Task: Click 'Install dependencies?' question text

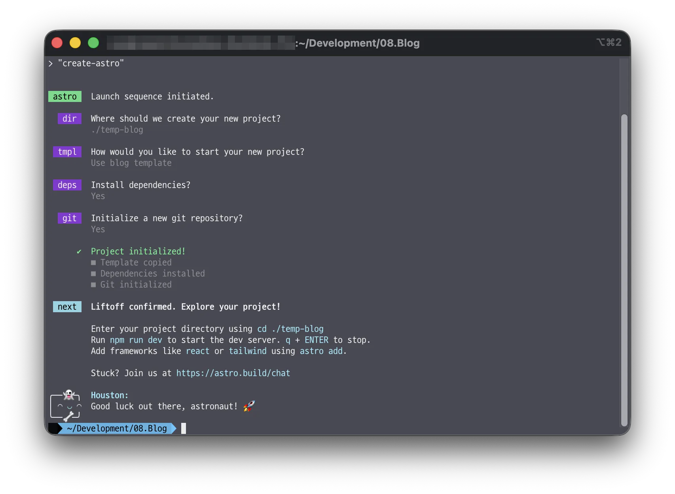Action: pos(141,185)
